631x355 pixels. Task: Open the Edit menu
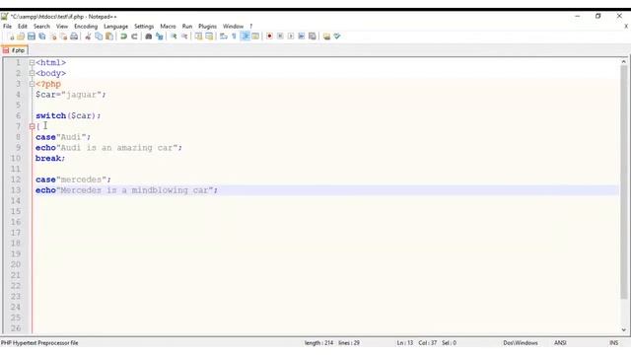point(23,27)
